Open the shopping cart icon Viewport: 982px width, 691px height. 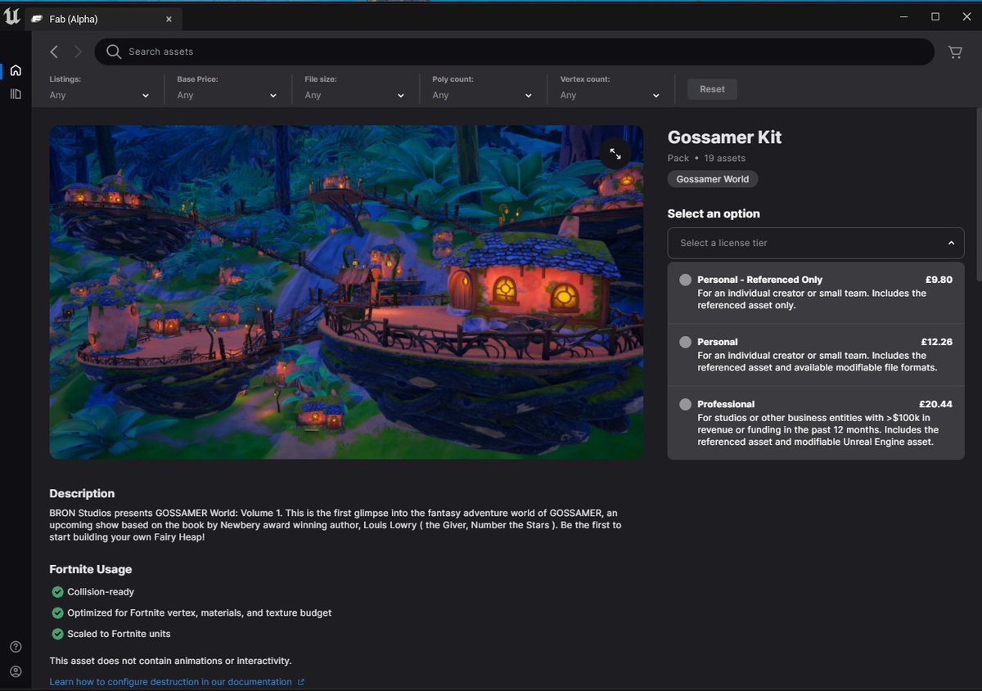tap(955, 52)
